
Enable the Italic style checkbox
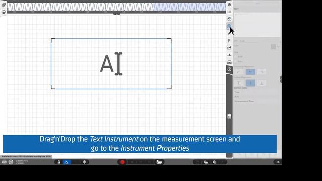click(x=236, y=61)
